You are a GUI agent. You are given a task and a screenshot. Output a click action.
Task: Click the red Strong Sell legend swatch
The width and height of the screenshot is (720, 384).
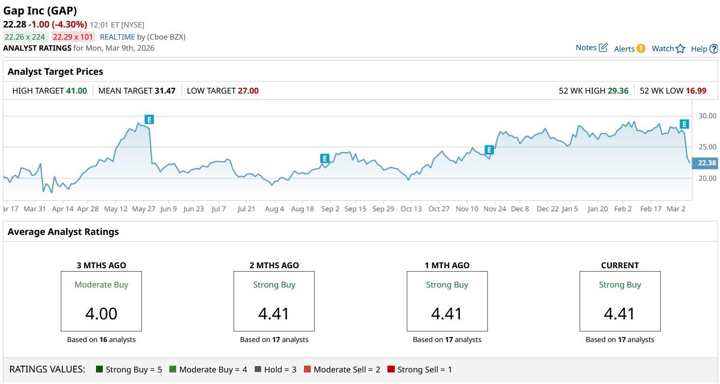click(391, 370)
